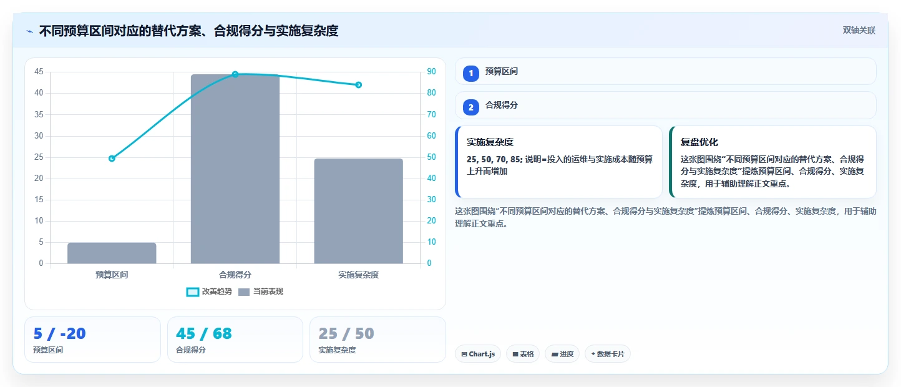The image size is (901, 387).
Task: Click the 预算区间 x-axis label
Action: pyautogui.click(x=112, y=275)
